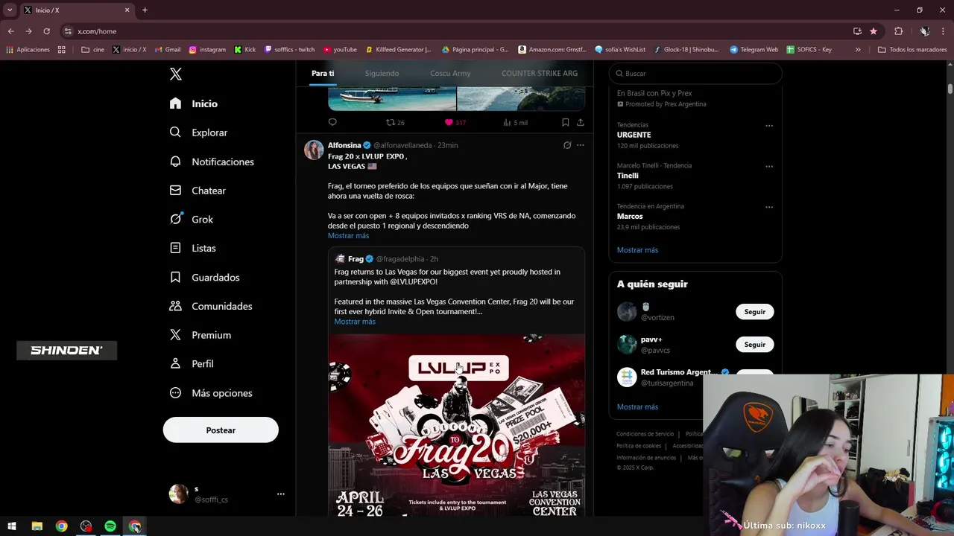Open Política de cookies link
The image size is (954, 536).
(x=639, y=446)
